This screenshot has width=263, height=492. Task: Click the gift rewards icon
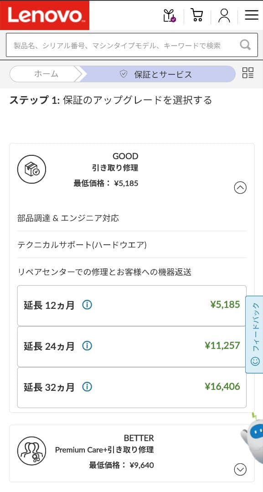tap(169, 15)
